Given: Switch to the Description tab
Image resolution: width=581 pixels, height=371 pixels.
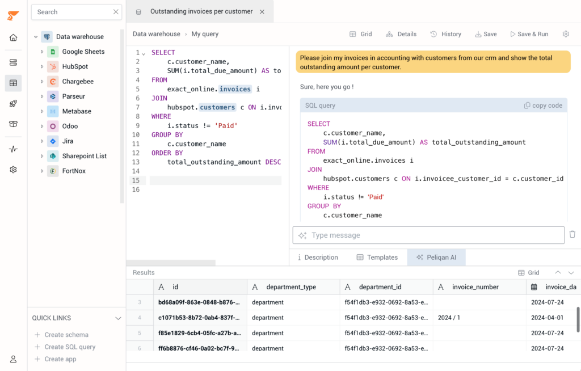Looking at the screenshot, I should (317, 258).
